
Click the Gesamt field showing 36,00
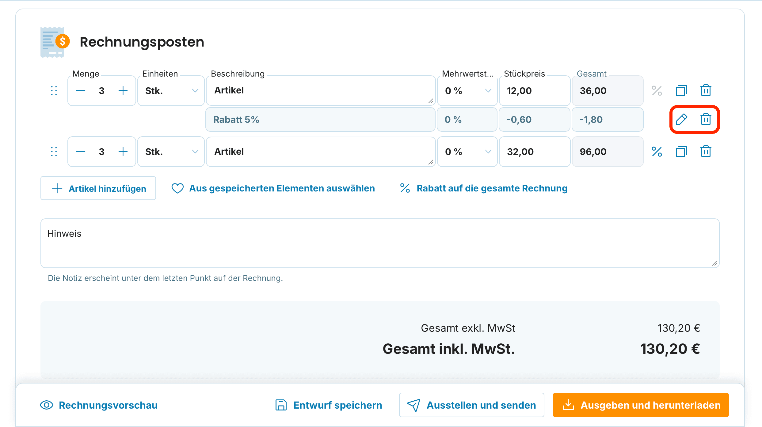608,91
